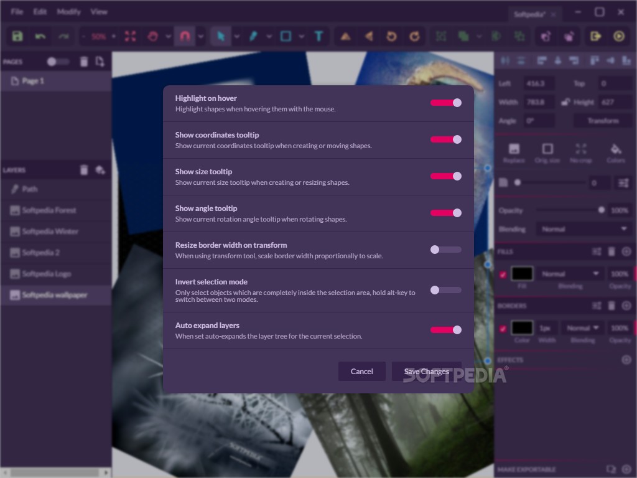This screenshot has width=637, height=478.
Task: Click the green Save icon in toolbar
Action: (17, 36)
